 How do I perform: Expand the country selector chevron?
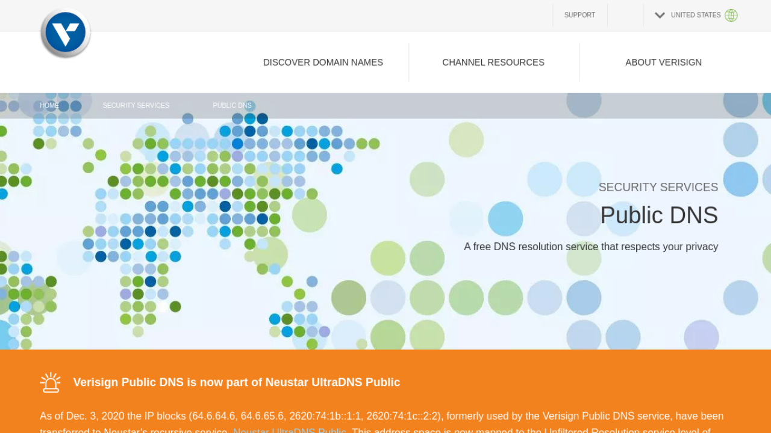click(x=660, y=15)
